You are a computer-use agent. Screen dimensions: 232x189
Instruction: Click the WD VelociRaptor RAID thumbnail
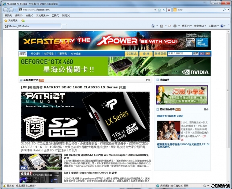[41, 162]
